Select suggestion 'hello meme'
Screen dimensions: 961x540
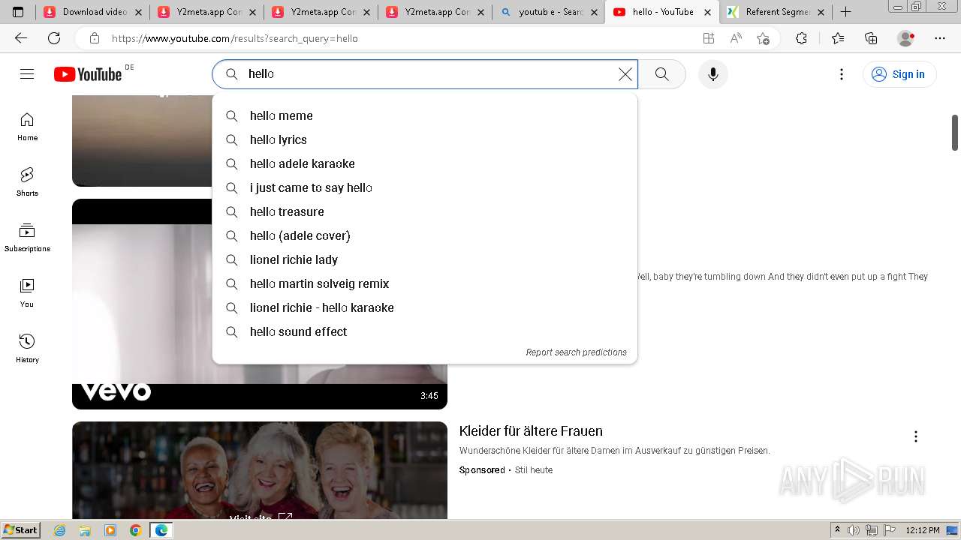point(425,115)
